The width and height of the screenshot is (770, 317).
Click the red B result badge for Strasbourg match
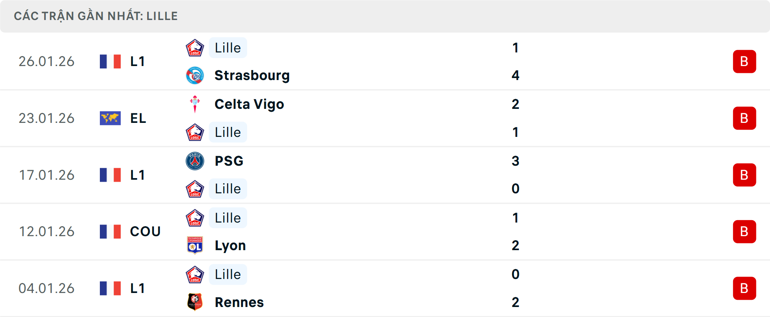[x=744, y=61]
